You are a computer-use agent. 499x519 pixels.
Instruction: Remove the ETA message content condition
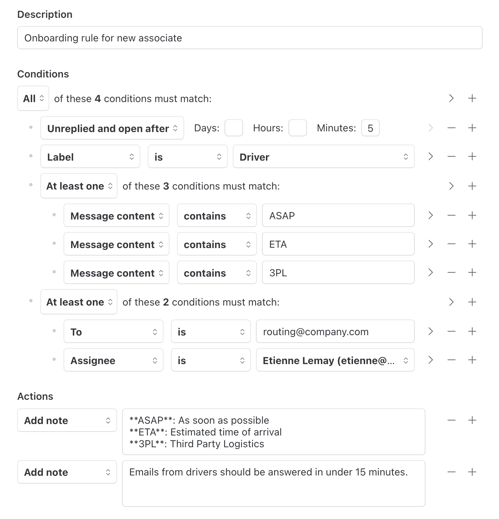(x=452, y=244)
